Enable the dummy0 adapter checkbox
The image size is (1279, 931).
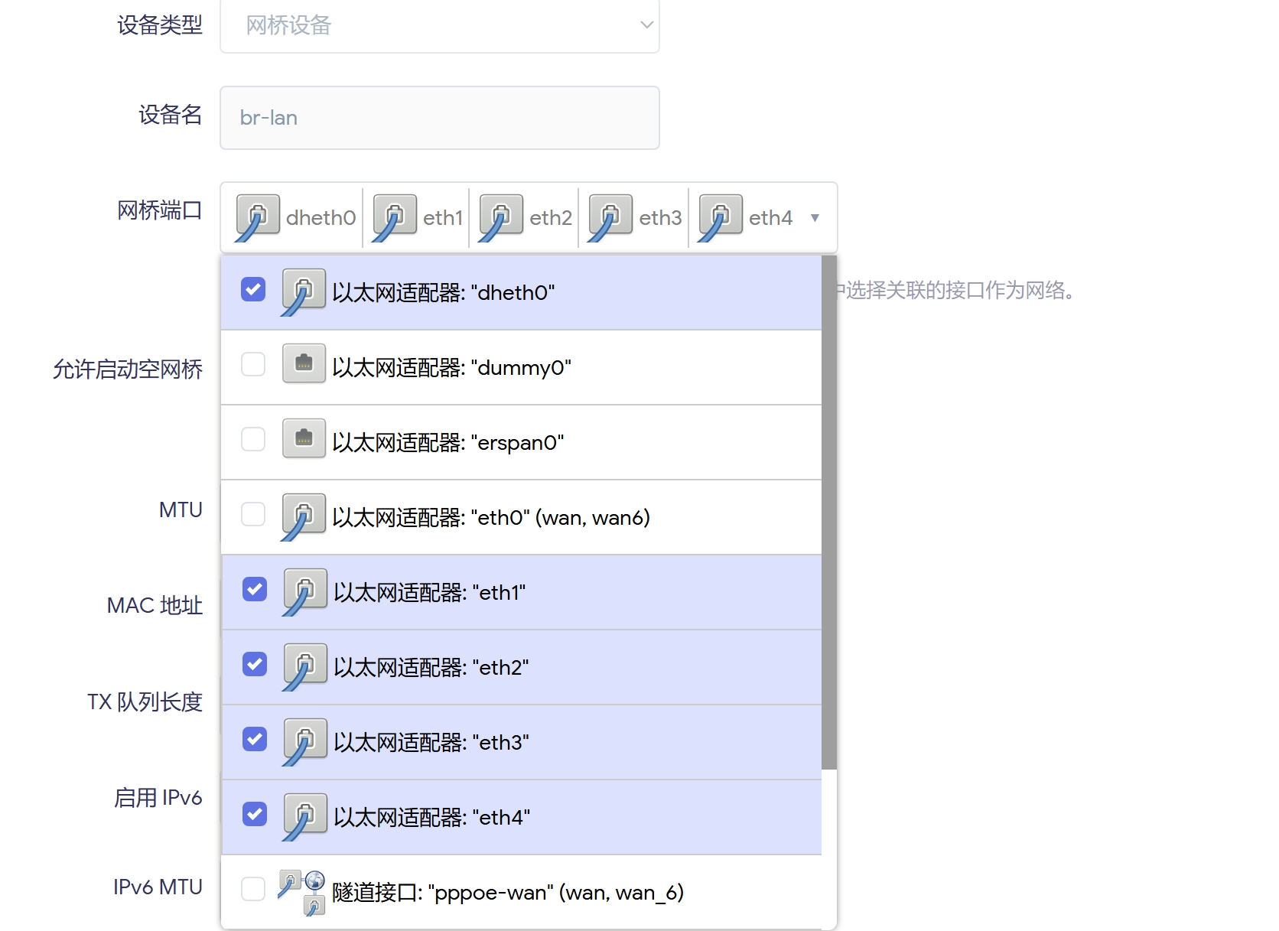tap(253, 365)
